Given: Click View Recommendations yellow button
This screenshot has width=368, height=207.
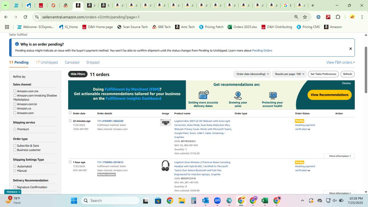Looking at the screenshot, I should (x=329, y=95).
